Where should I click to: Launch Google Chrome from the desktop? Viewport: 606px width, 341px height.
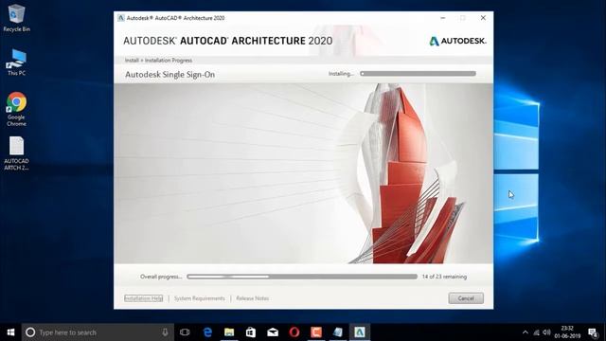click(x=16, y=109)
